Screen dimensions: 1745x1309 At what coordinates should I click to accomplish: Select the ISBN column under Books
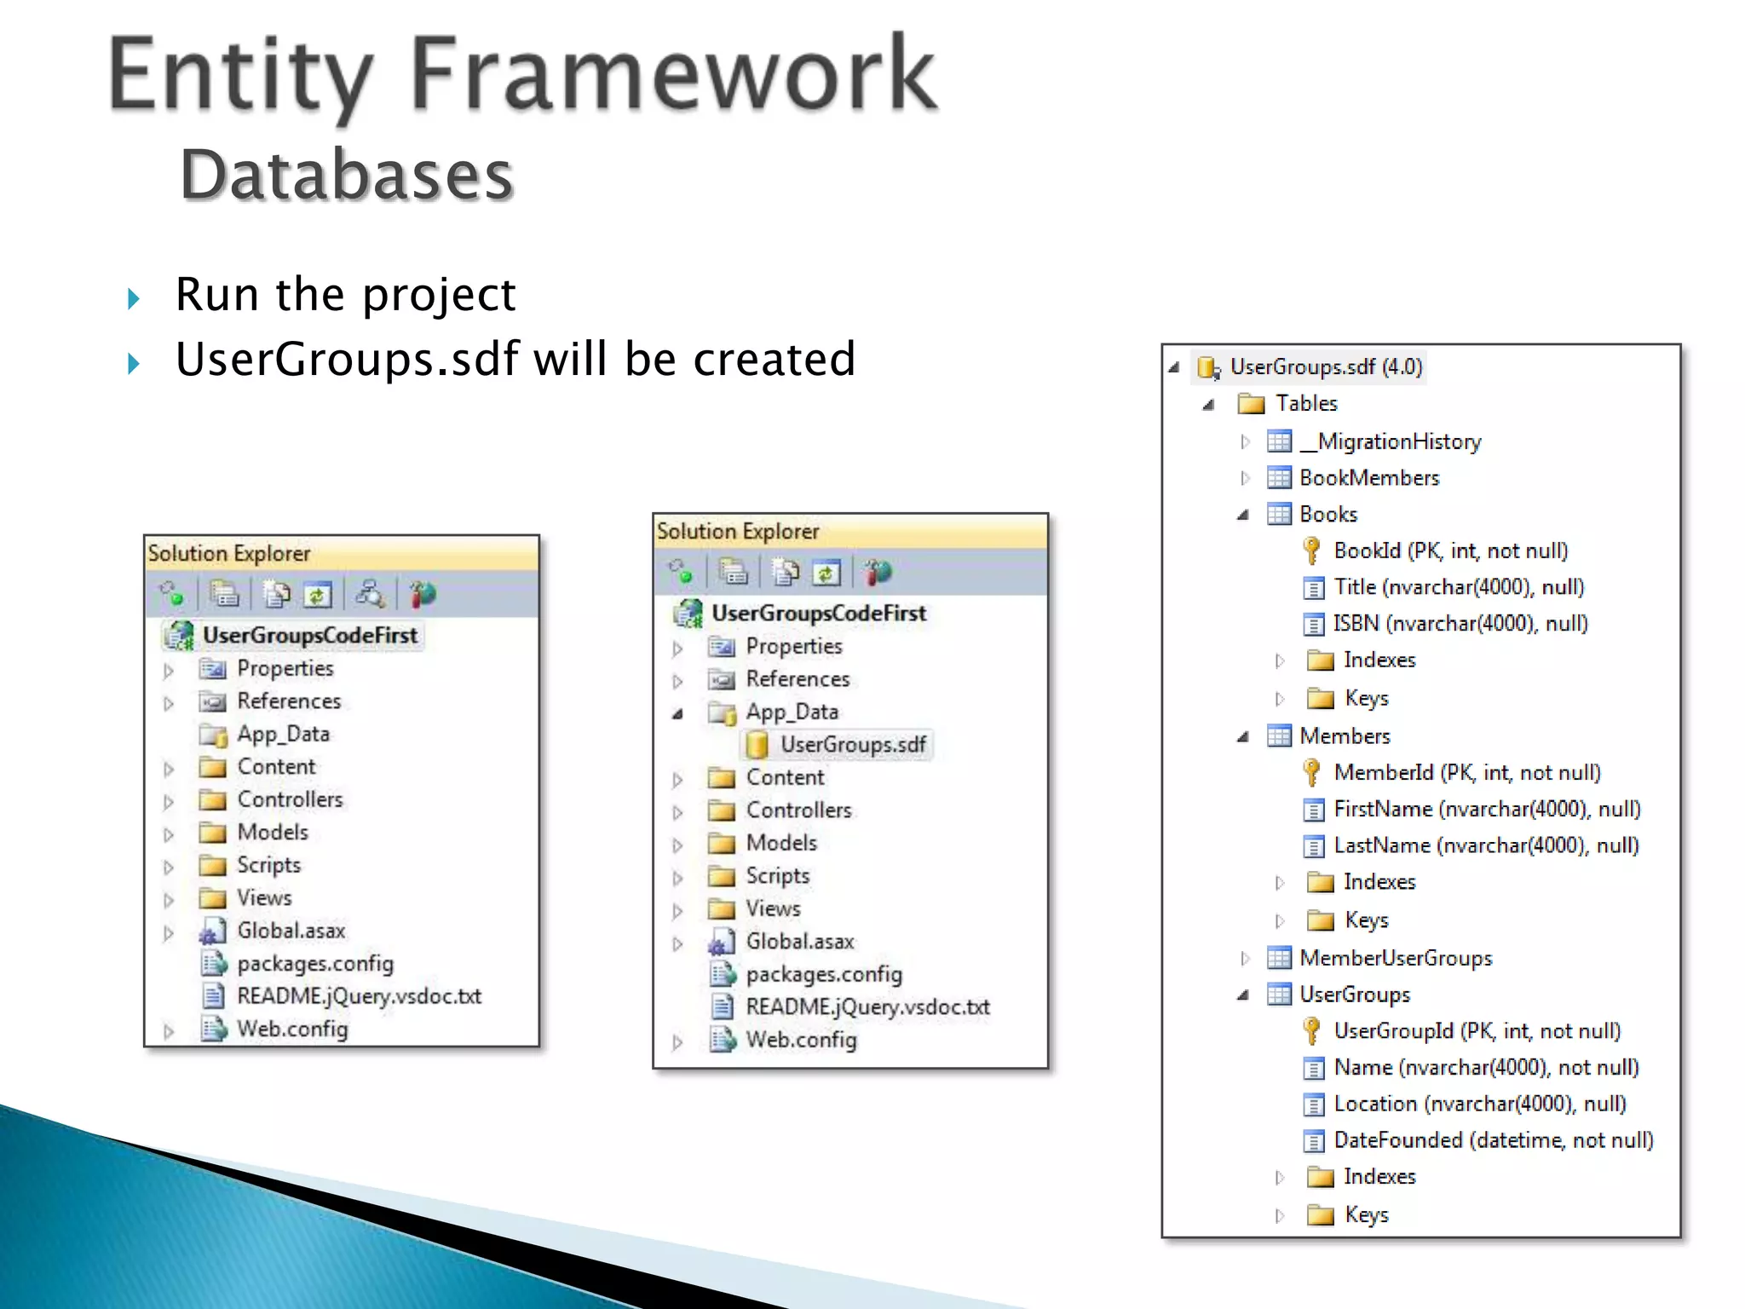tap(1460, 624)
